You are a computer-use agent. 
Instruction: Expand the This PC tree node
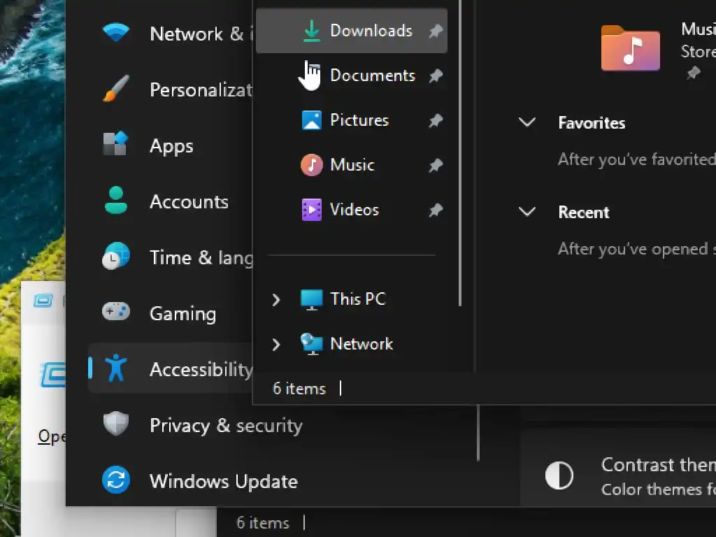[276, 299]
